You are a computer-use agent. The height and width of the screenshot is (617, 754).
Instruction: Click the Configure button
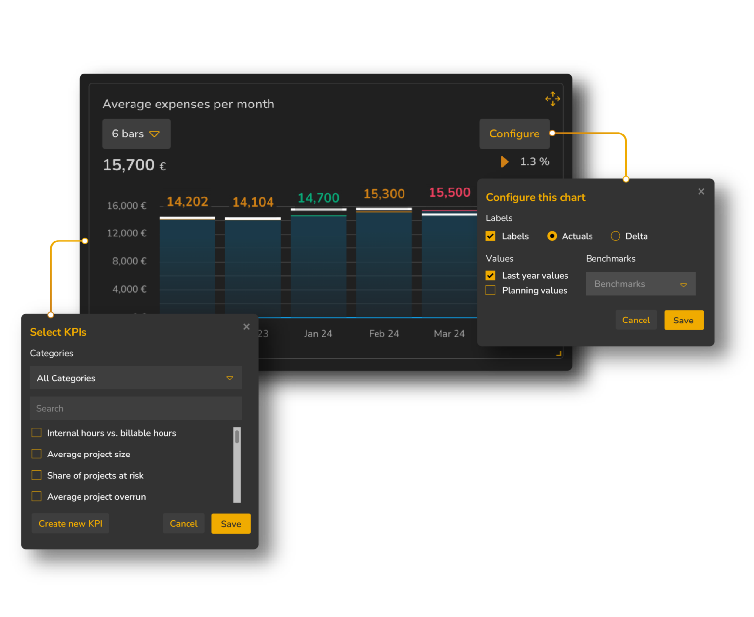point(514,134)
